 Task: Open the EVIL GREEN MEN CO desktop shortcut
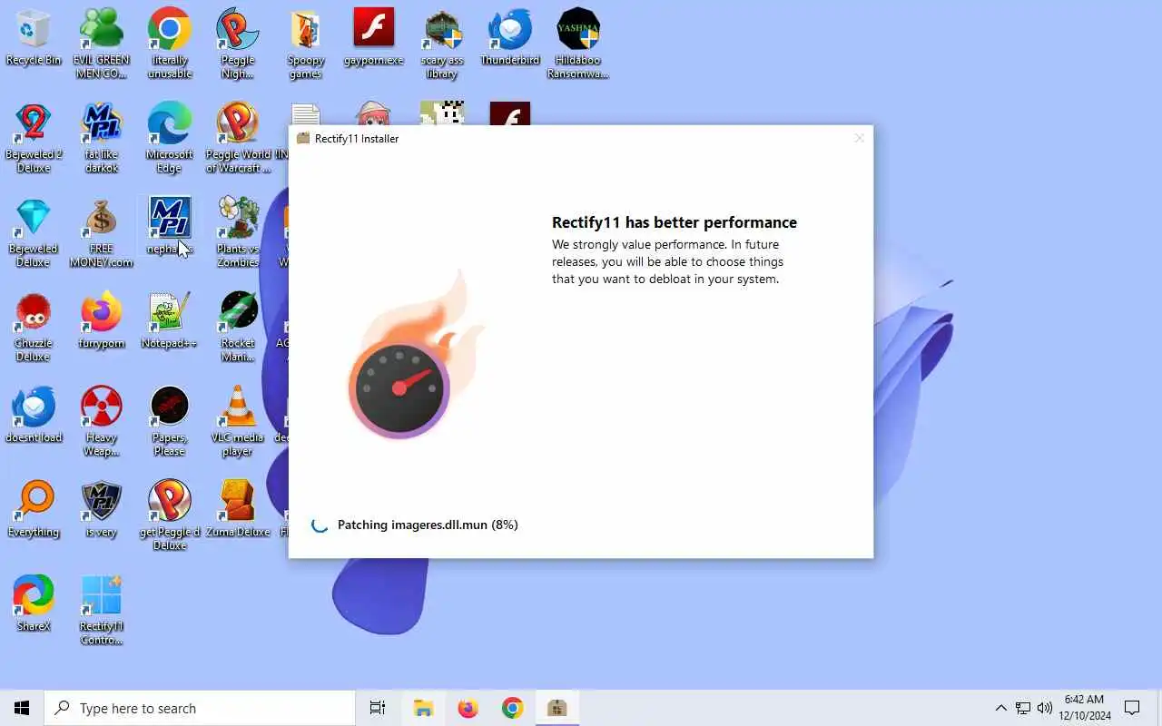[x=102, y=44]
